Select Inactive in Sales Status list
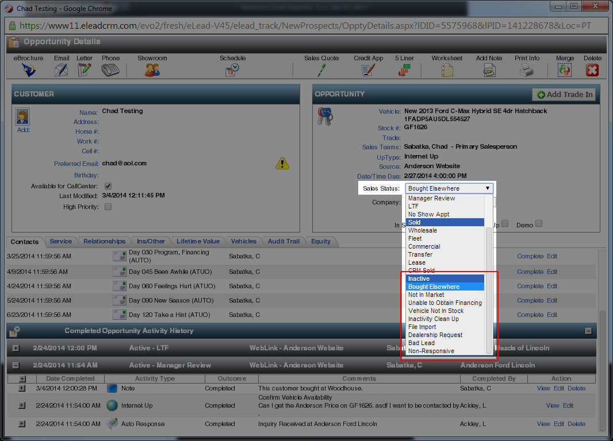The height and width of the screenshot is (441, 613). coord(445,278)
